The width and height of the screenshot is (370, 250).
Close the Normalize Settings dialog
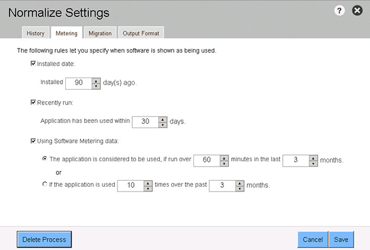click(x=357, y=11)
